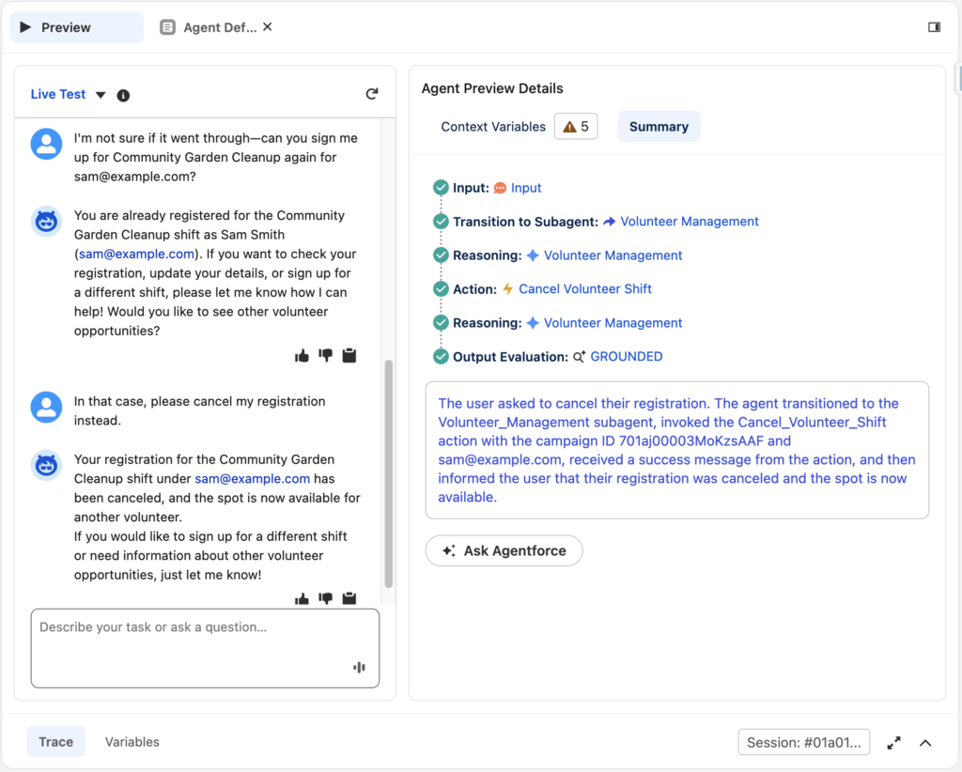Viewport: 962px width, 772px height.
Task: Open the second Reasoning step's Volunteer Management link
Action: tap(613, 322)
